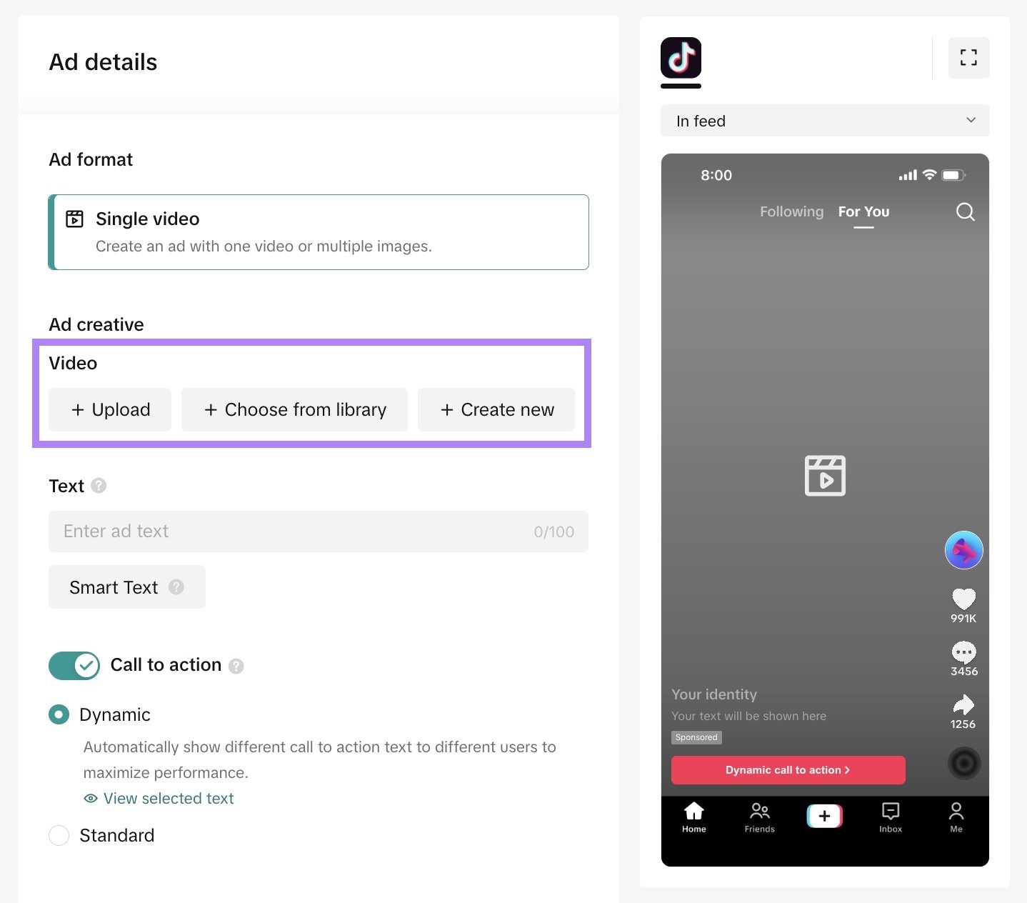The height and width of the screenshot is (903, 1027).
Task: Select the Dynamic call to action option
Action: 59,714
